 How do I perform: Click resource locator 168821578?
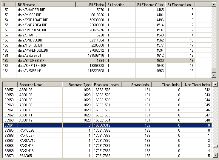(102, 90)
